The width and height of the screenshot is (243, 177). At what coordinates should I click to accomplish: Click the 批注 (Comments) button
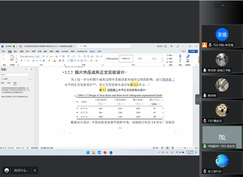pyautogui.click(x=183, y=51)
